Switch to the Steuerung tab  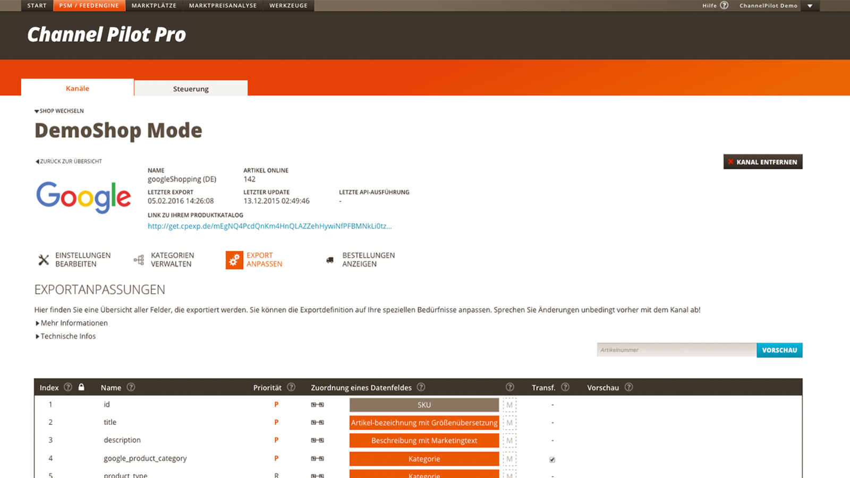coord(191,89)
